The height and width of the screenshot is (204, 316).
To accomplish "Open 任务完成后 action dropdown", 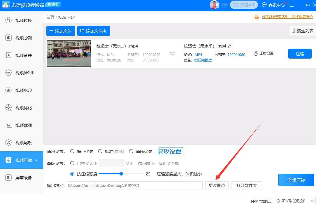I will coord(295,201).
